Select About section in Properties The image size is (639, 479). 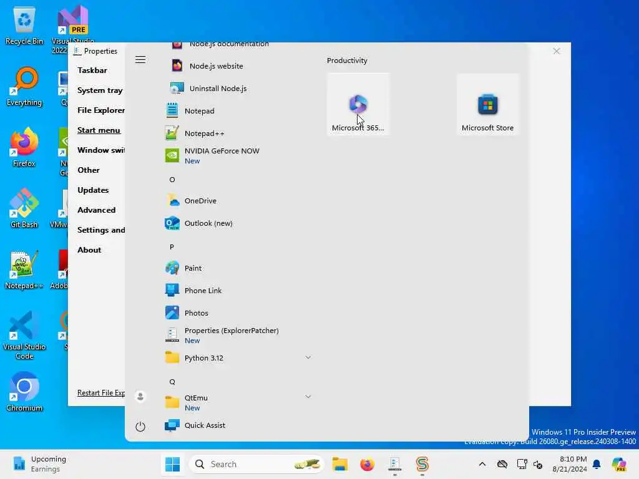(89, 250)
